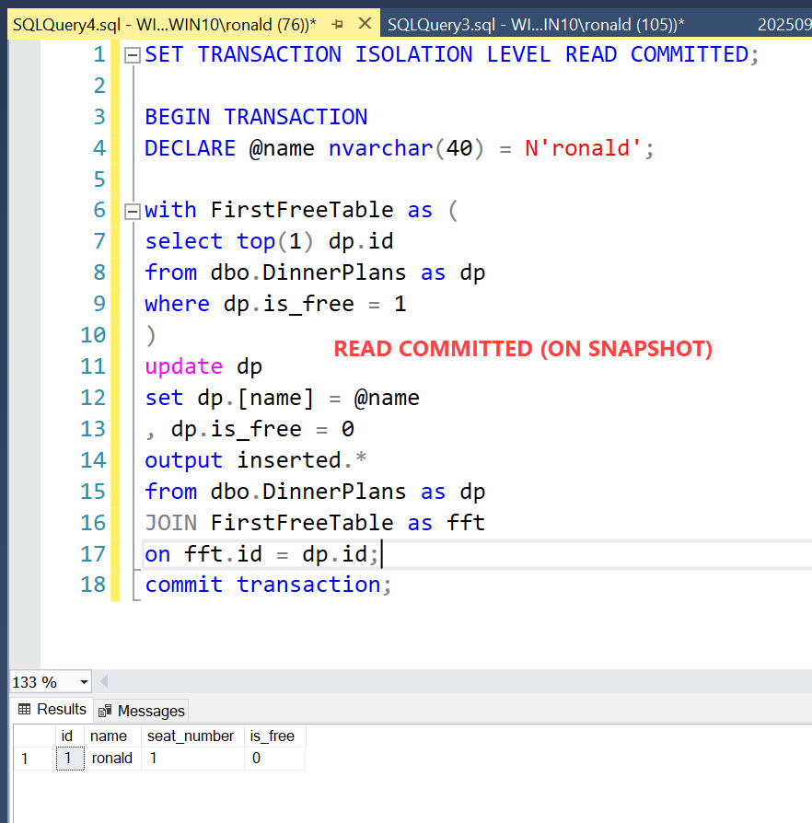Select the 'ronald' cell in results grid
This screenshot has height=823, width=812.
[112, 759]
